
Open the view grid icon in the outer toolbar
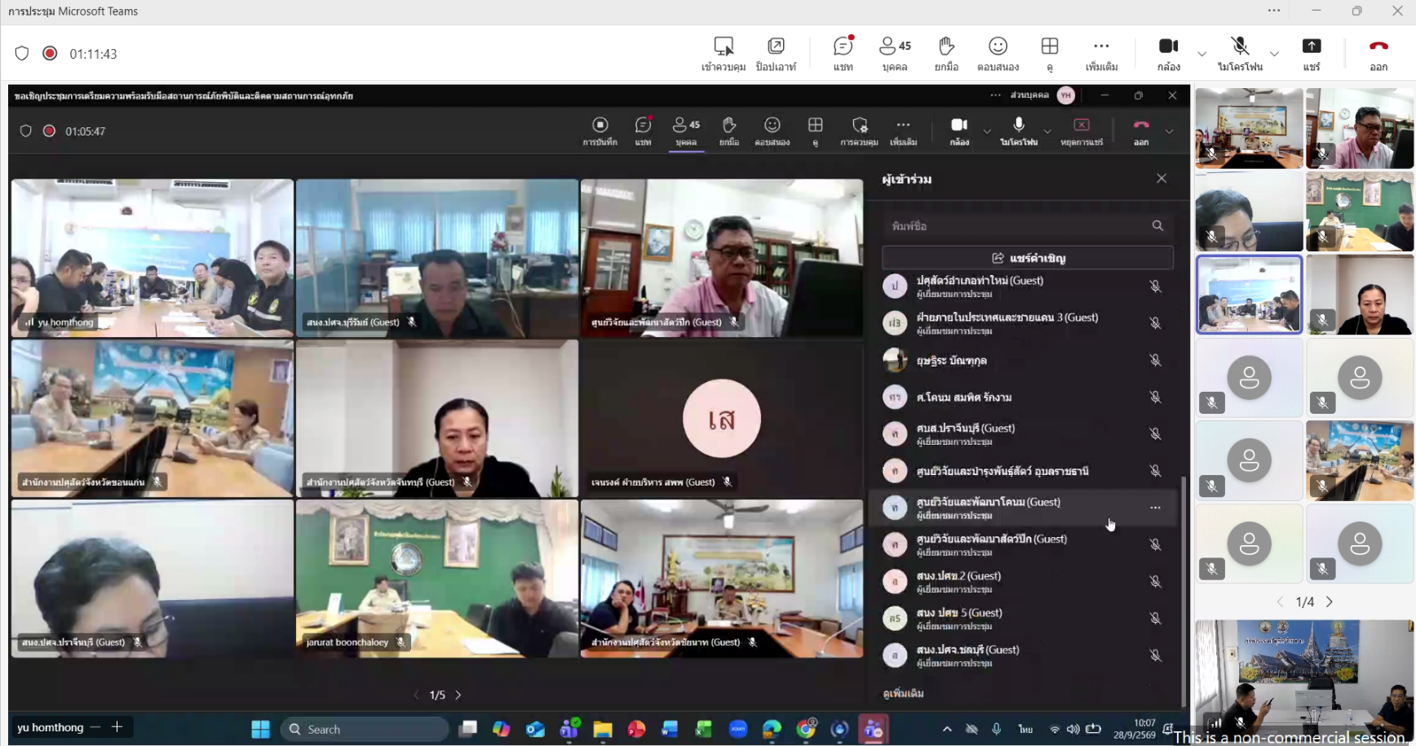tap(1050, 53)
